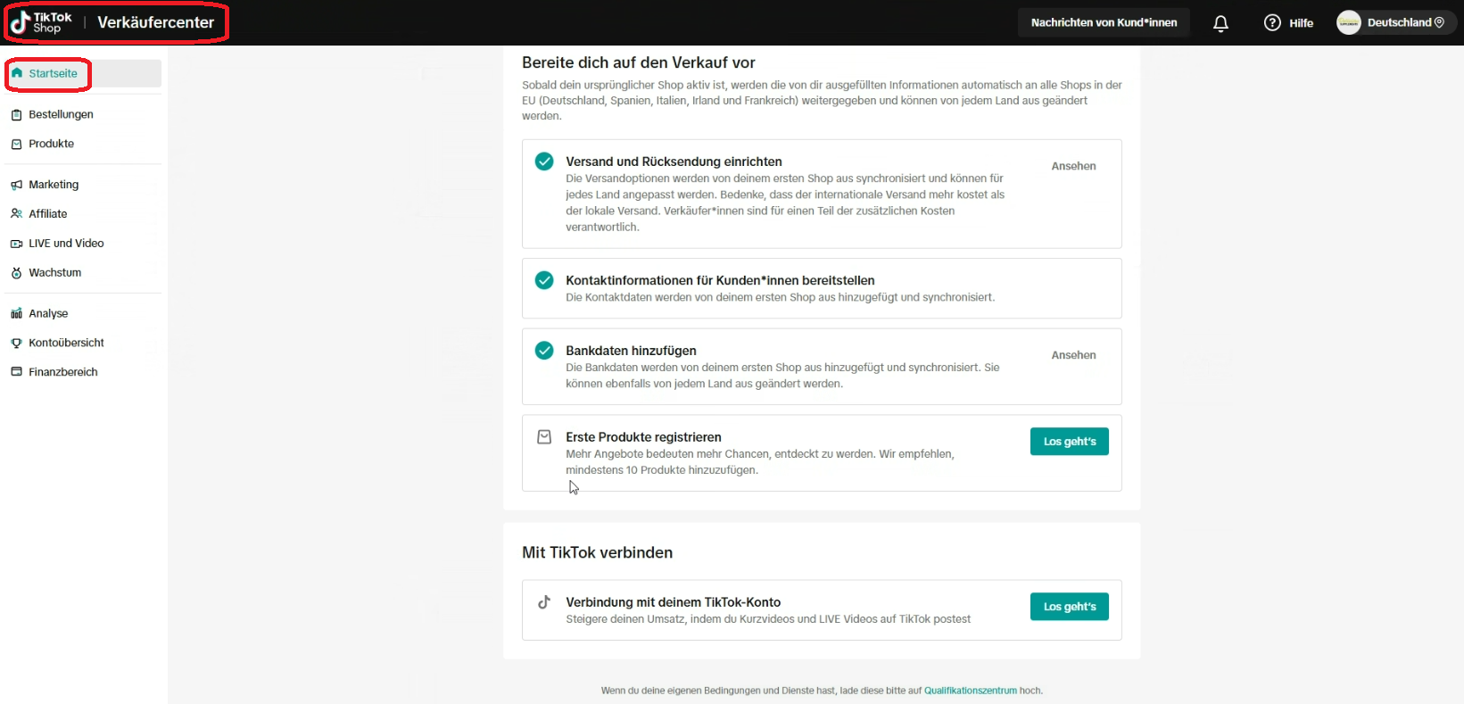
Task: Open Nachrichten von Kund*innen
Action: [x=1104, y=23]
